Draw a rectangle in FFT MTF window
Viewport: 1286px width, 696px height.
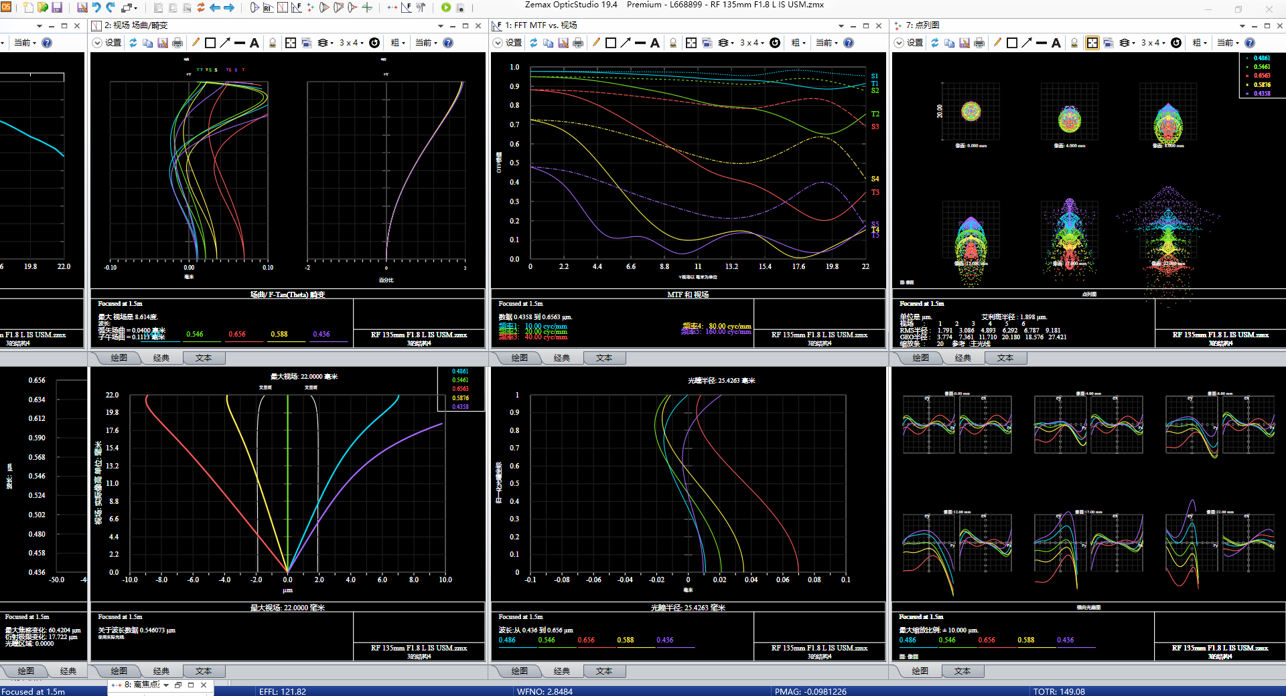point(611,42)
